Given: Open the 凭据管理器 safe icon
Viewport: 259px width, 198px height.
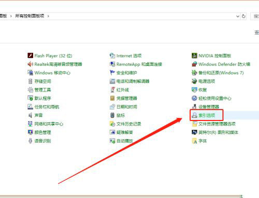Looking at the screenshot, I should [112, 98].
